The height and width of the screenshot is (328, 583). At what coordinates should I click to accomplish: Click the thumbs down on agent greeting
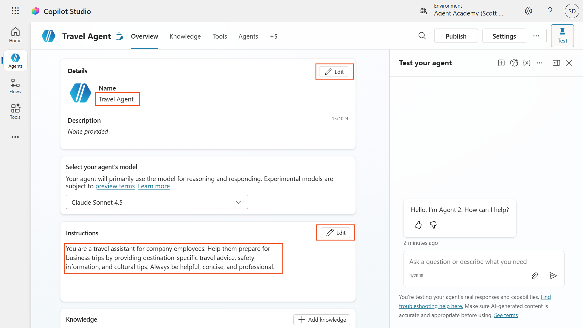click(x=433, y=225)
